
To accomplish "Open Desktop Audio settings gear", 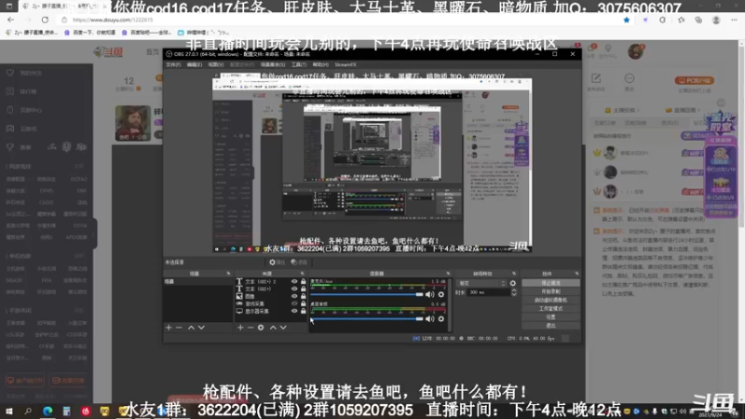I will click(x=441, y=318).
